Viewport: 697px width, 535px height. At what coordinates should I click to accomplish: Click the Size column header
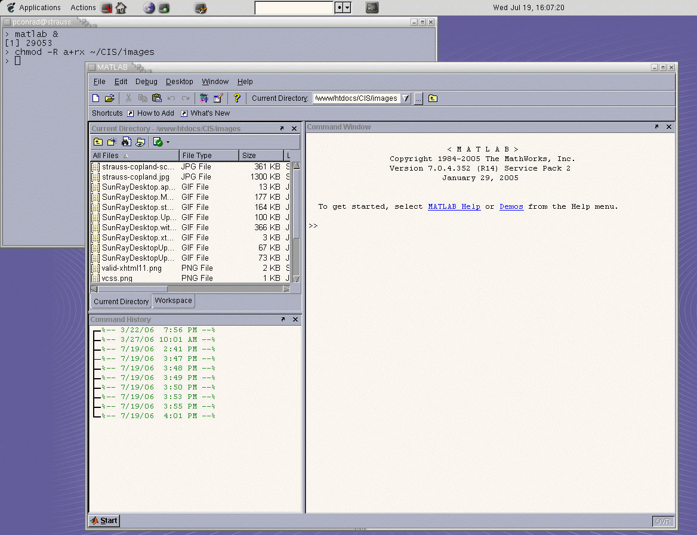point(261,156)
